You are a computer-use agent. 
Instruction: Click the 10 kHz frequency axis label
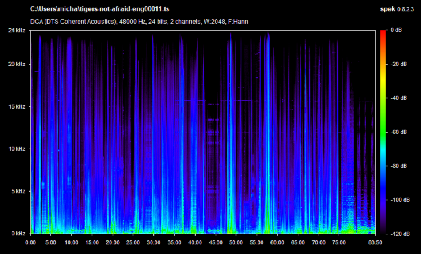click(x=17, y=149)
